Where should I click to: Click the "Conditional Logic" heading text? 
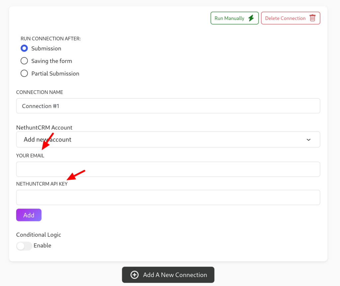(x=39, y=235)
